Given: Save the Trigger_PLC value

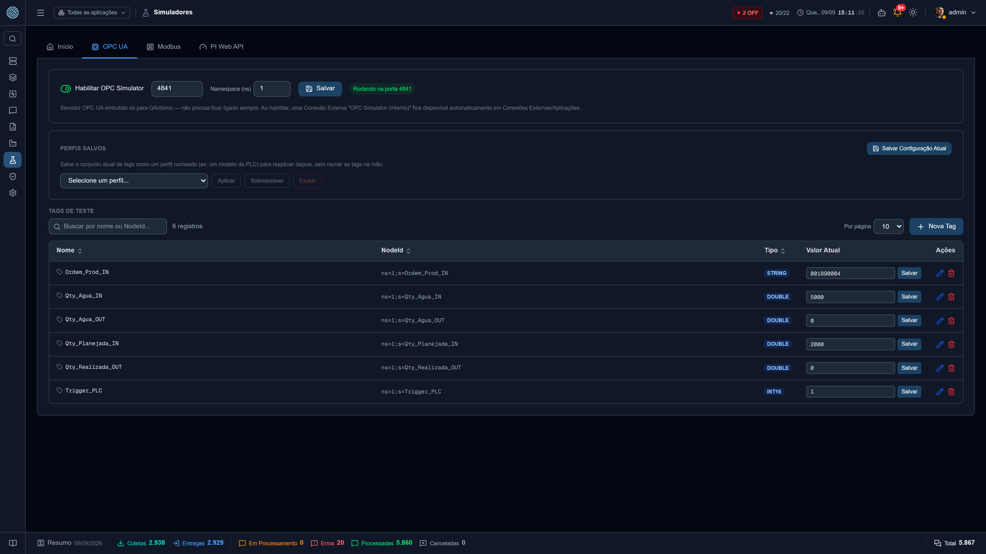Looking at the screenshot, I should (x=909, y=391).
